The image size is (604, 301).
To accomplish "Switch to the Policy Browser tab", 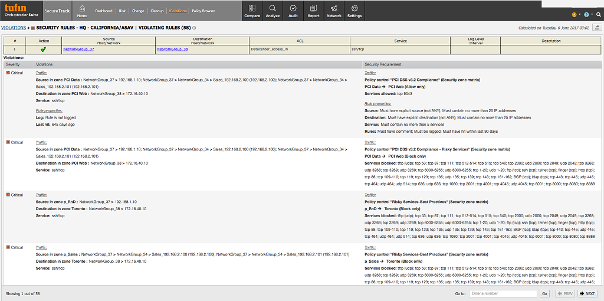I will 203,11.
